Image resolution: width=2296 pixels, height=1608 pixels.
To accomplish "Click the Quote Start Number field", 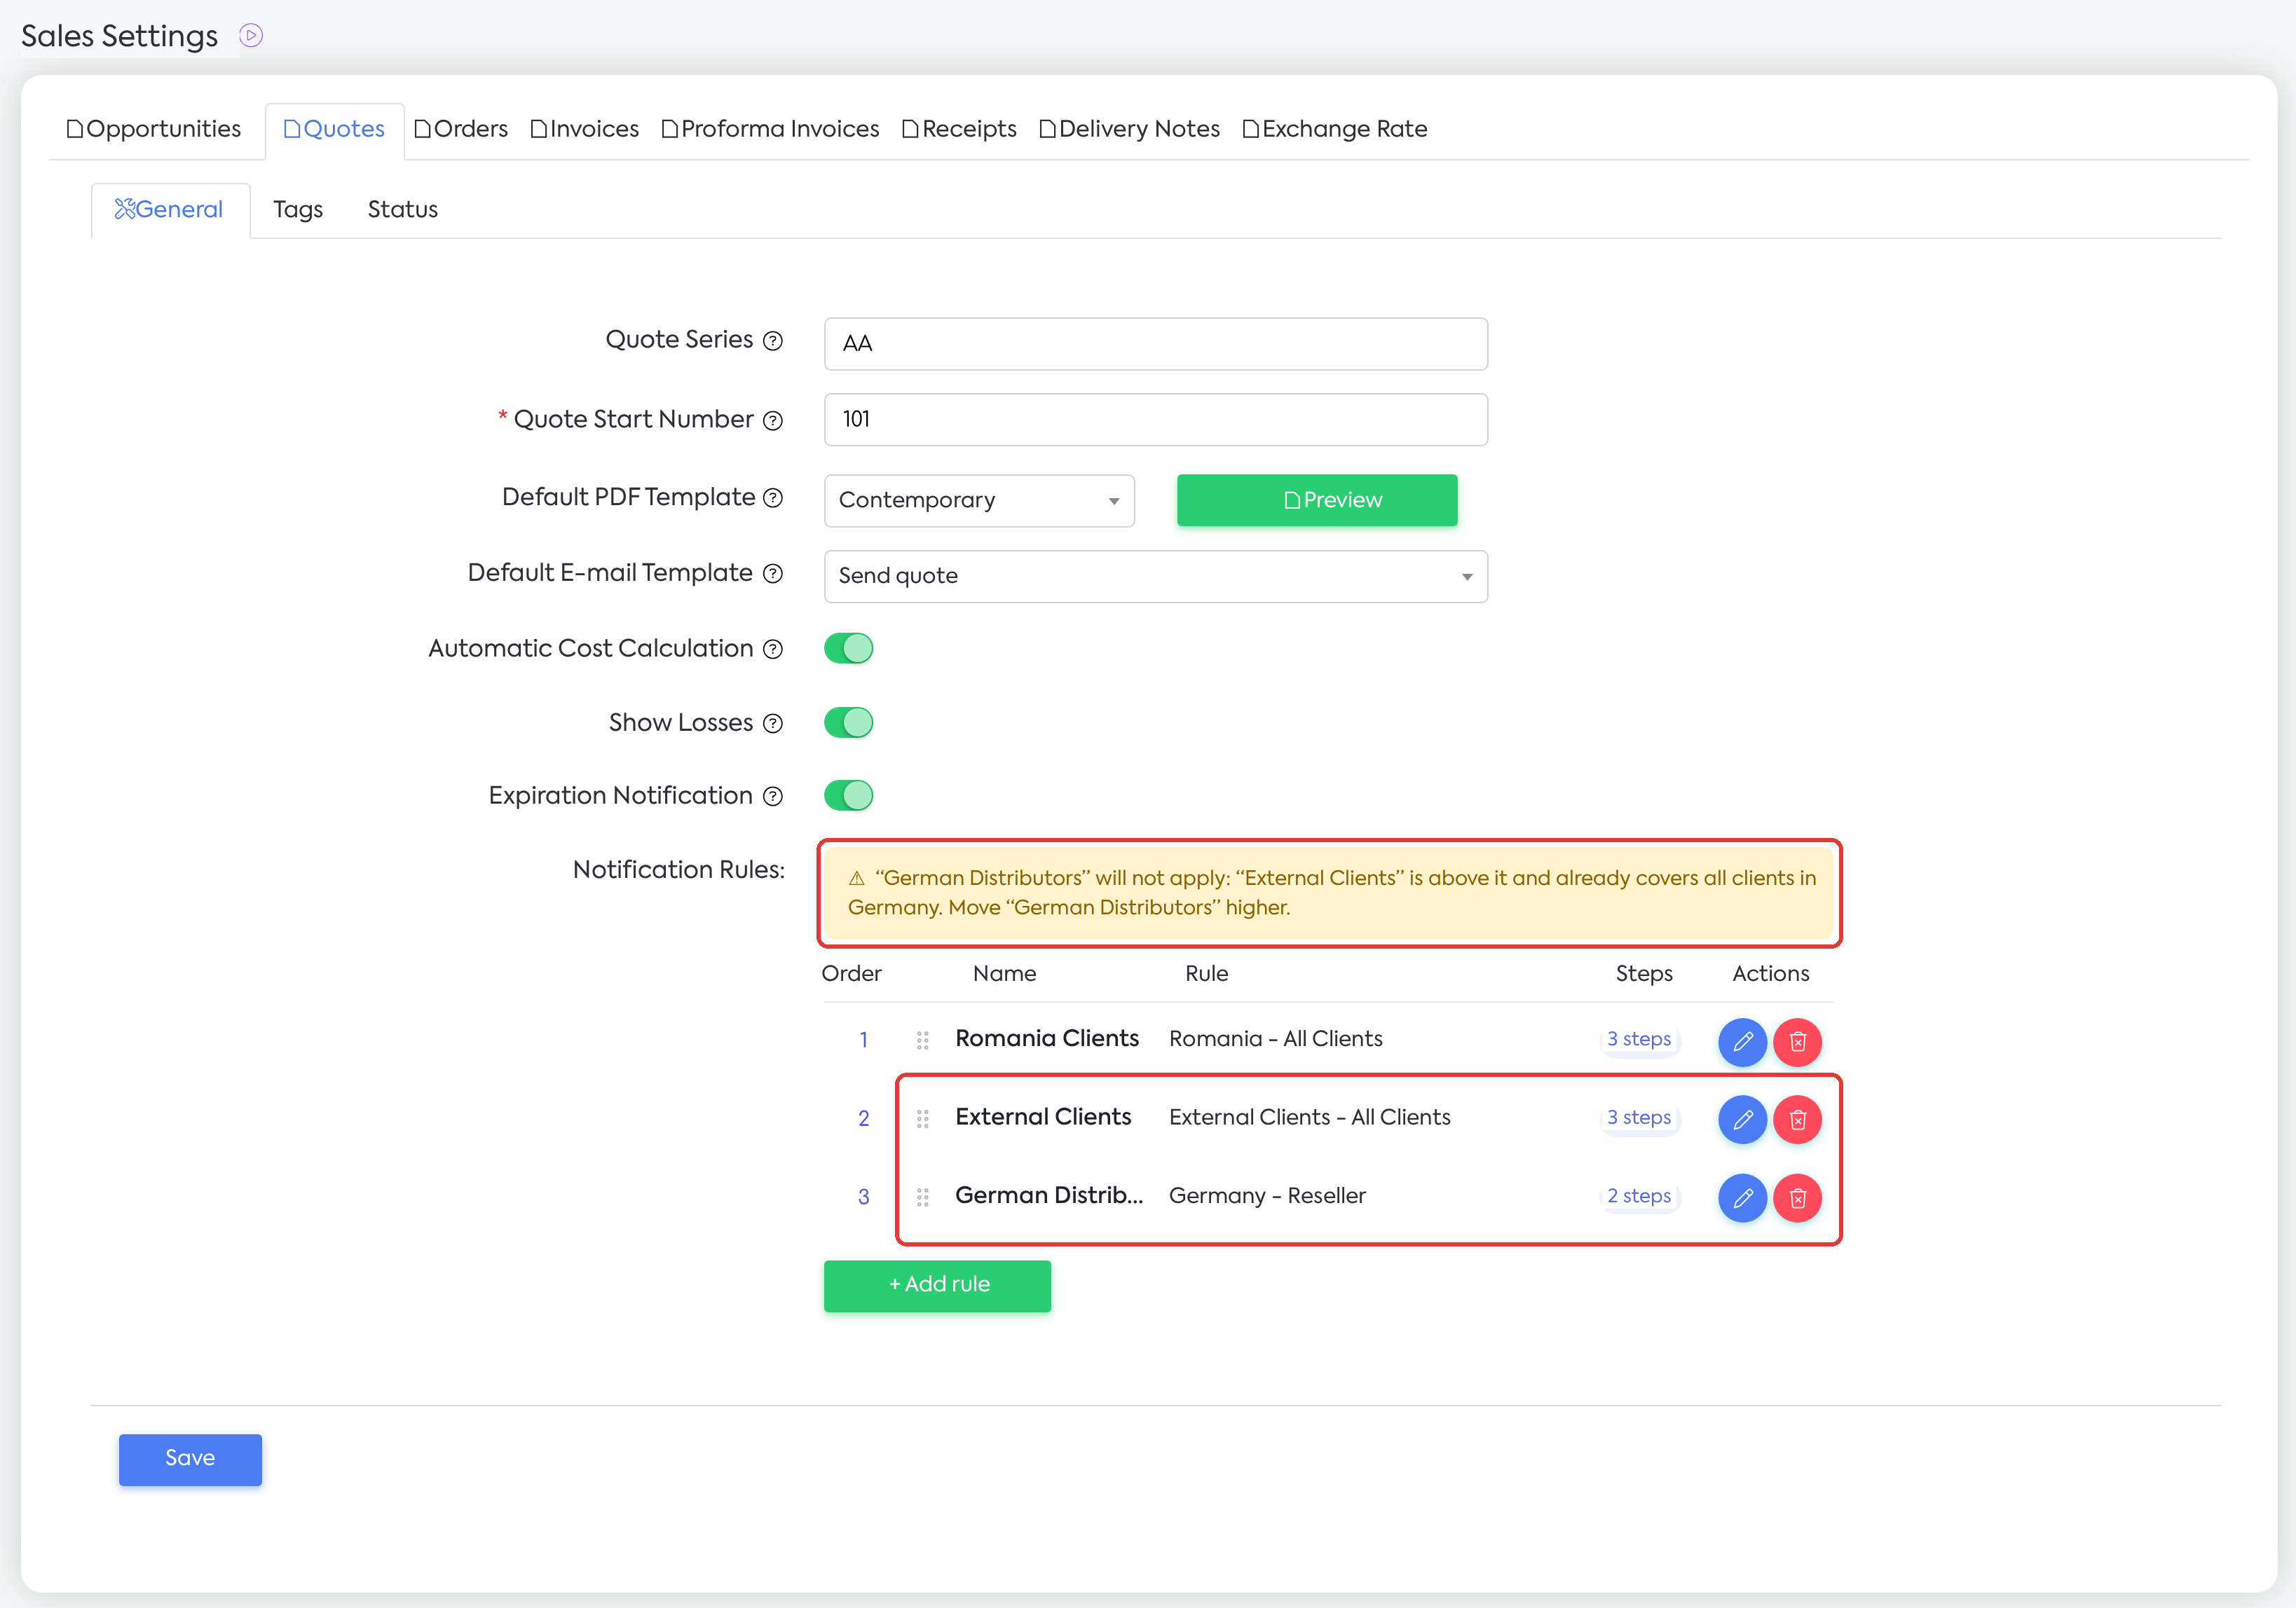I will tap(1156, 420).
